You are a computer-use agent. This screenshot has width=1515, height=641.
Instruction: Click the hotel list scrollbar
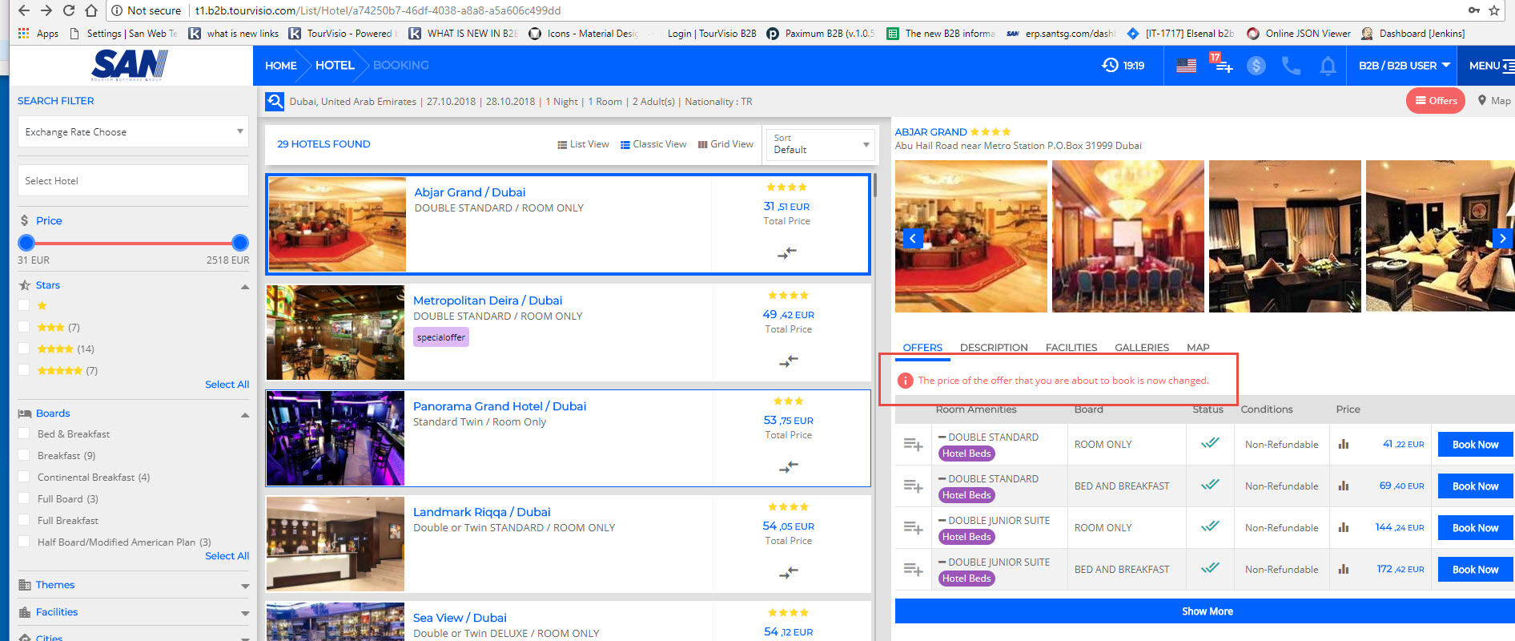tap(875, 185)
